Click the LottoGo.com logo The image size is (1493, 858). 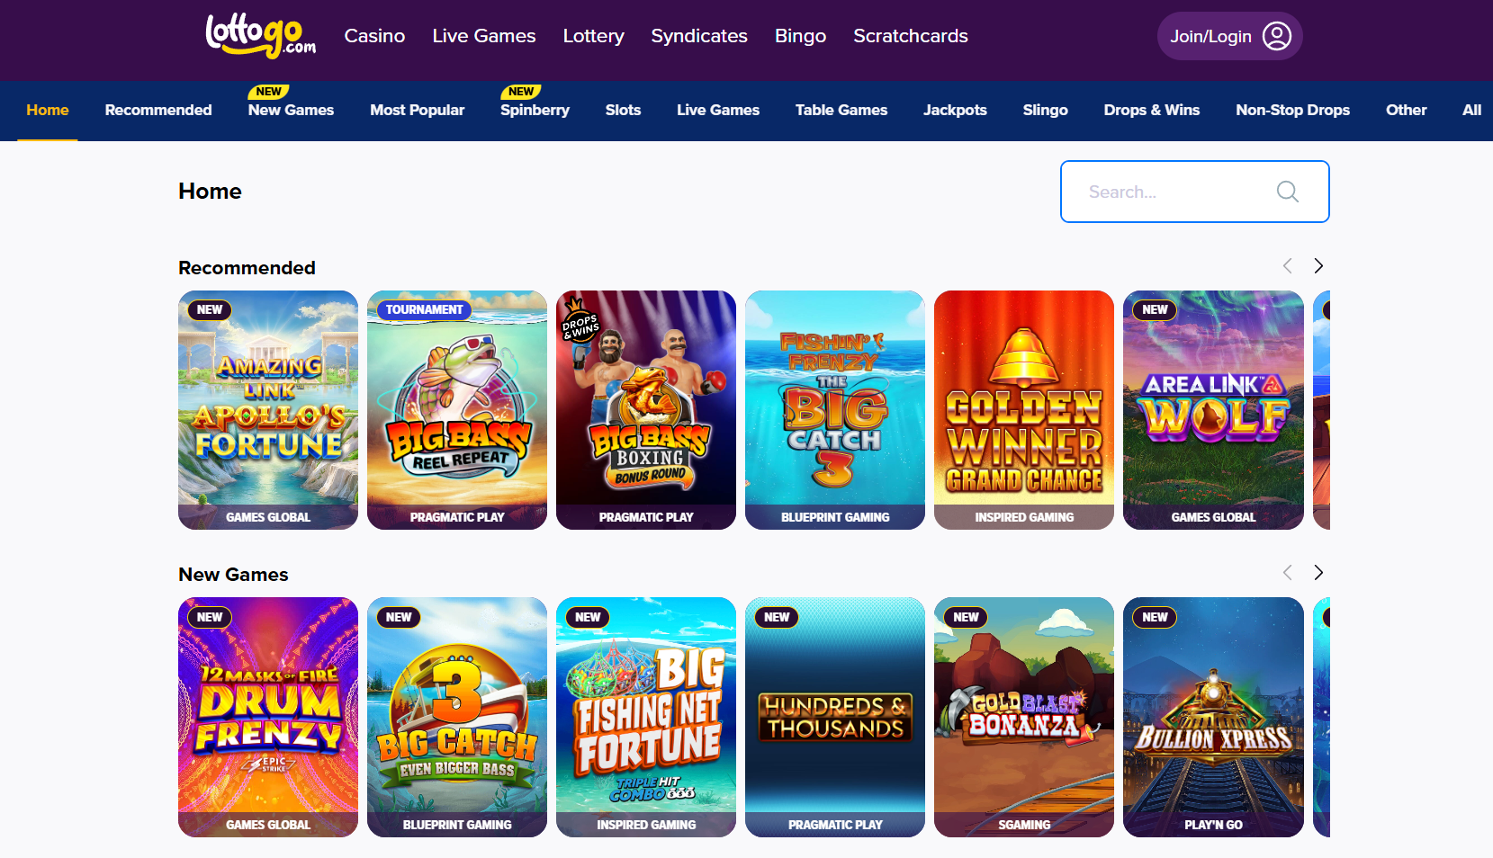pos(261,36)
